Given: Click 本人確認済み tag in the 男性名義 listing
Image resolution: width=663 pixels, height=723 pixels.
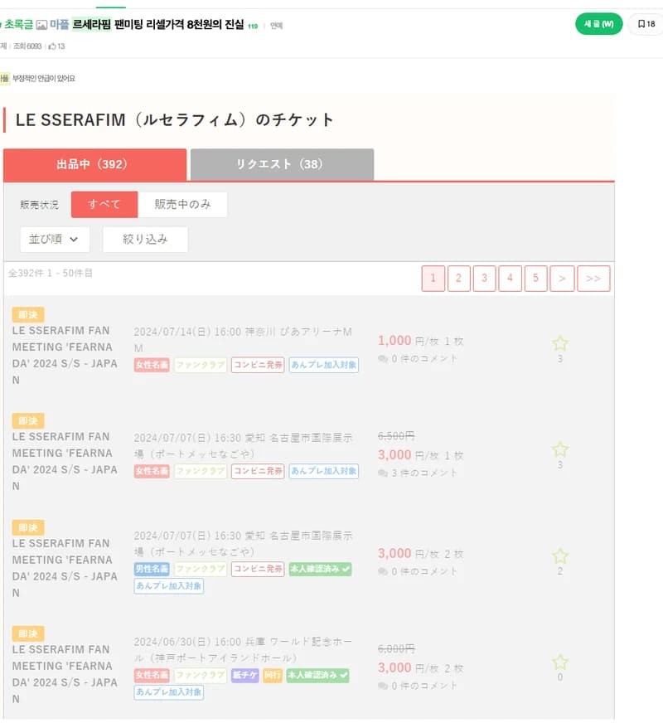Looking at the screenshot, I should (x=320, y=569).
